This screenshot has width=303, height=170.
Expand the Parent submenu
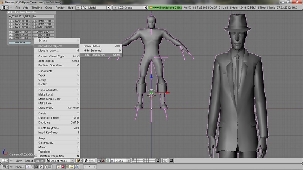[x=57, y=84]
